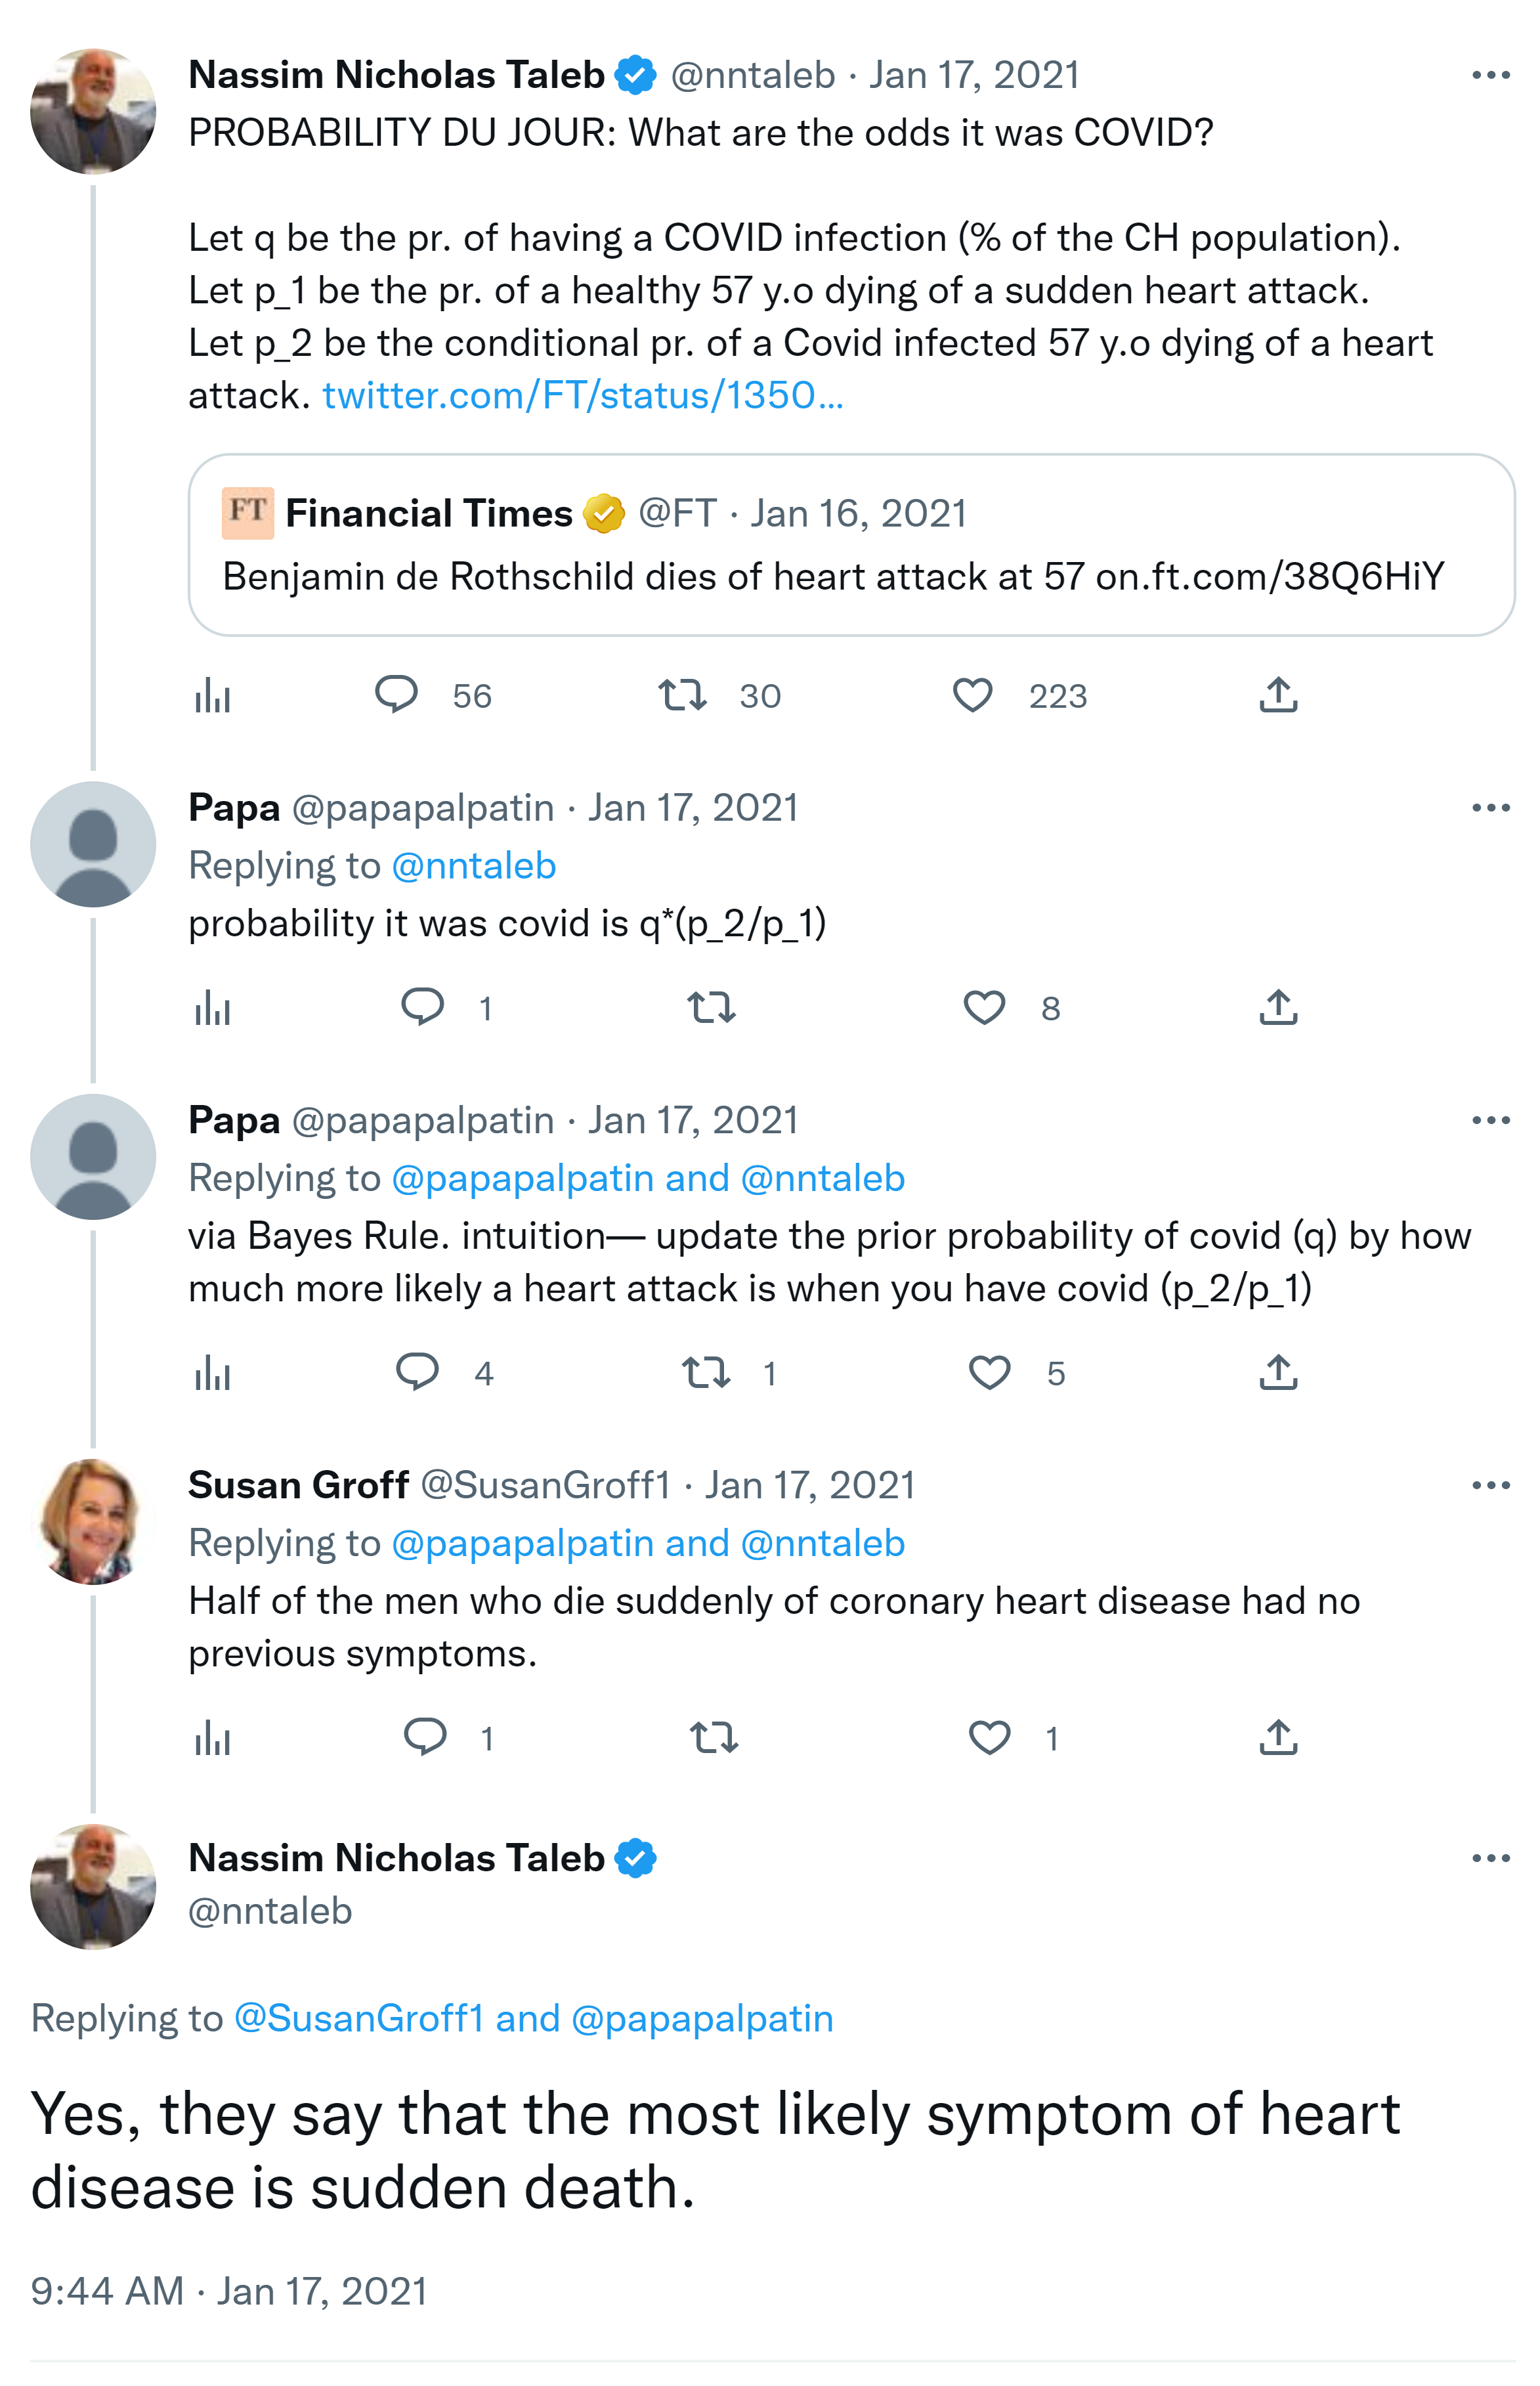Retweet Papa's Bayes Rule explanation
1540x2386 pixels.
coord(706,1373)
